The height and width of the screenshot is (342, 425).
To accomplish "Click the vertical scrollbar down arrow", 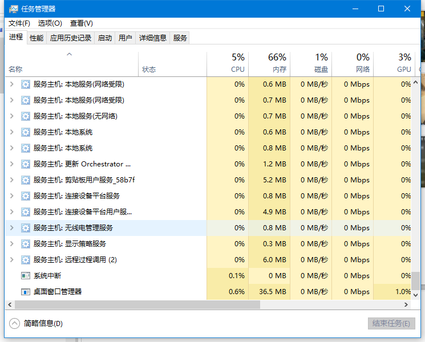I will 415,295.
